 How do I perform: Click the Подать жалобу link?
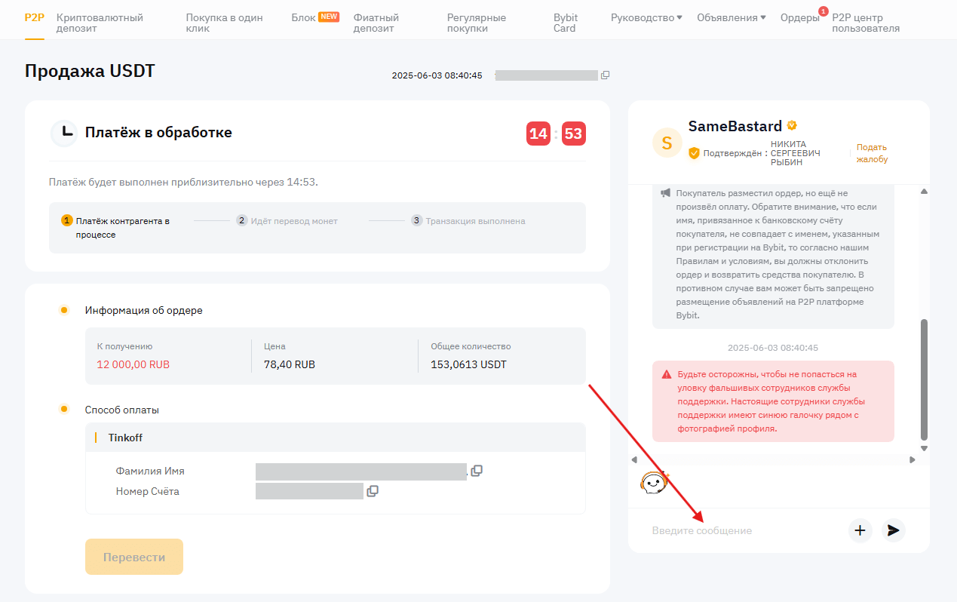[872, 153]
